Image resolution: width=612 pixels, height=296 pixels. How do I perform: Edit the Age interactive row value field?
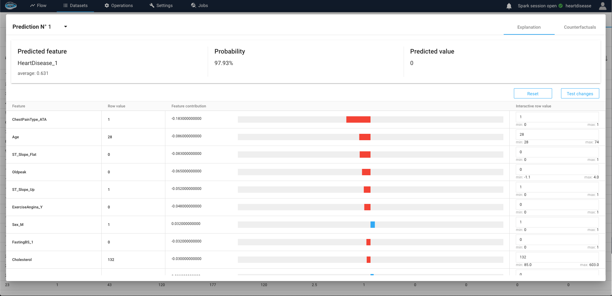pos(557,134)
